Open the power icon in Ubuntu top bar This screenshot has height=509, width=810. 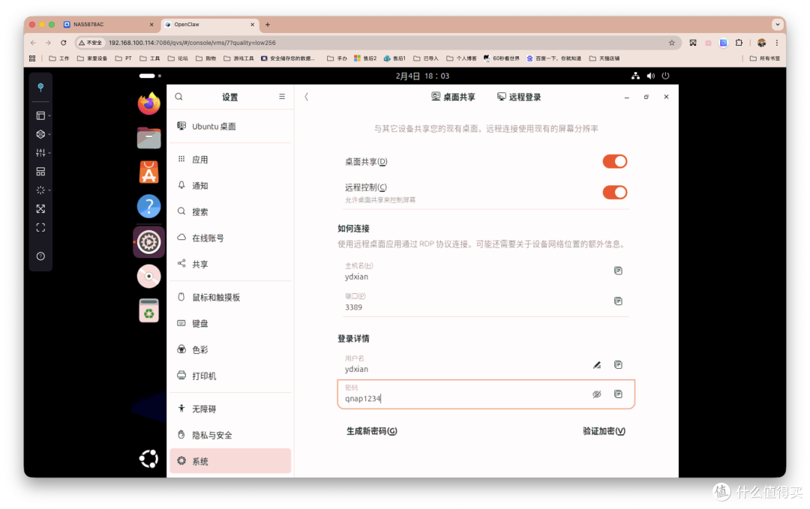point(666,76)
